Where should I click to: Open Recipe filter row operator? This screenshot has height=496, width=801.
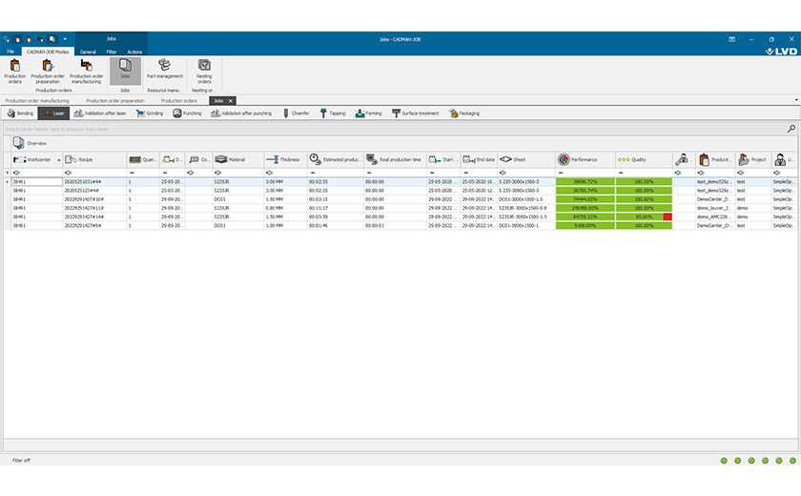68,173
